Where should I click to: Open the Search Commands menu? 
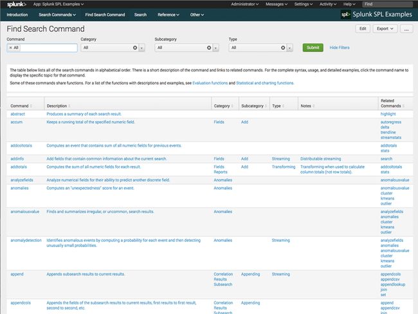coord(55,14)
